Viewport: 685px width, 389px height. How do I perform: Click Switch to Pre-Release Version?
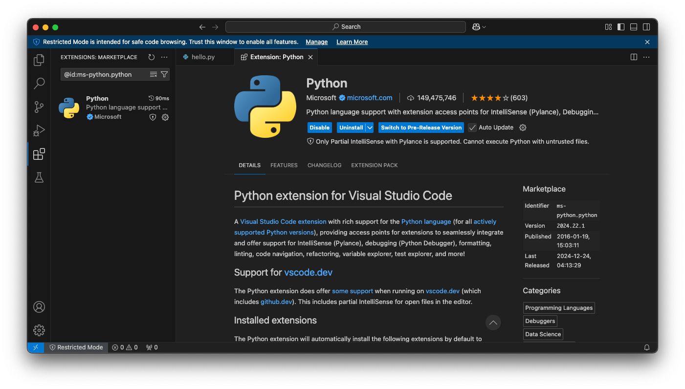(421, 128)
